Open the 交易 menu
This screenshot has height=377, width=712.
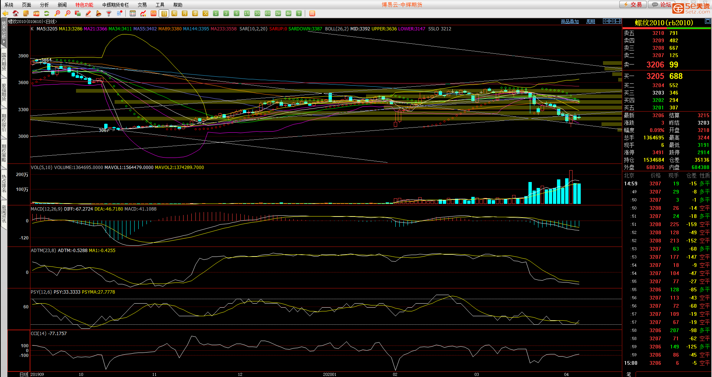pyautogui.click(x=142, y=5)
